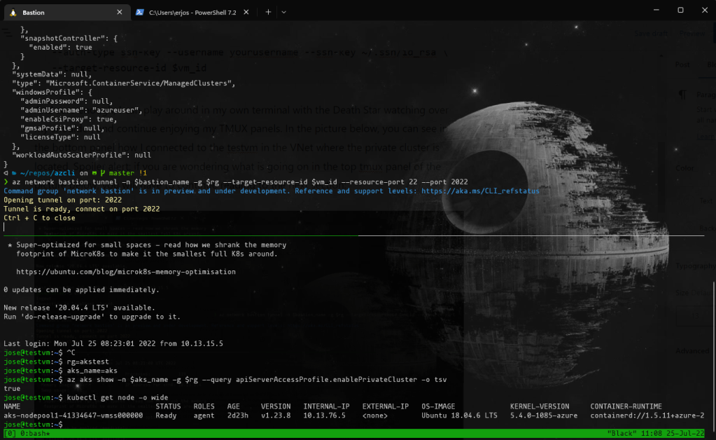Open the ubuntu.com microk8s blog link

point(126,272)
